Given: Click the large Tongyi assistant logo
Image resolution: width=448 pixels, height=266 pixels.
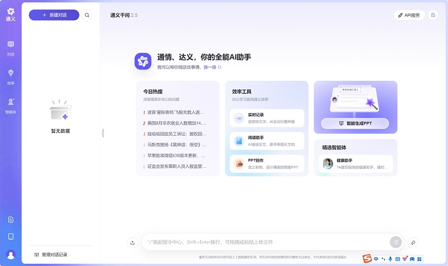Looking at the screenshot, I should (143, 61).
